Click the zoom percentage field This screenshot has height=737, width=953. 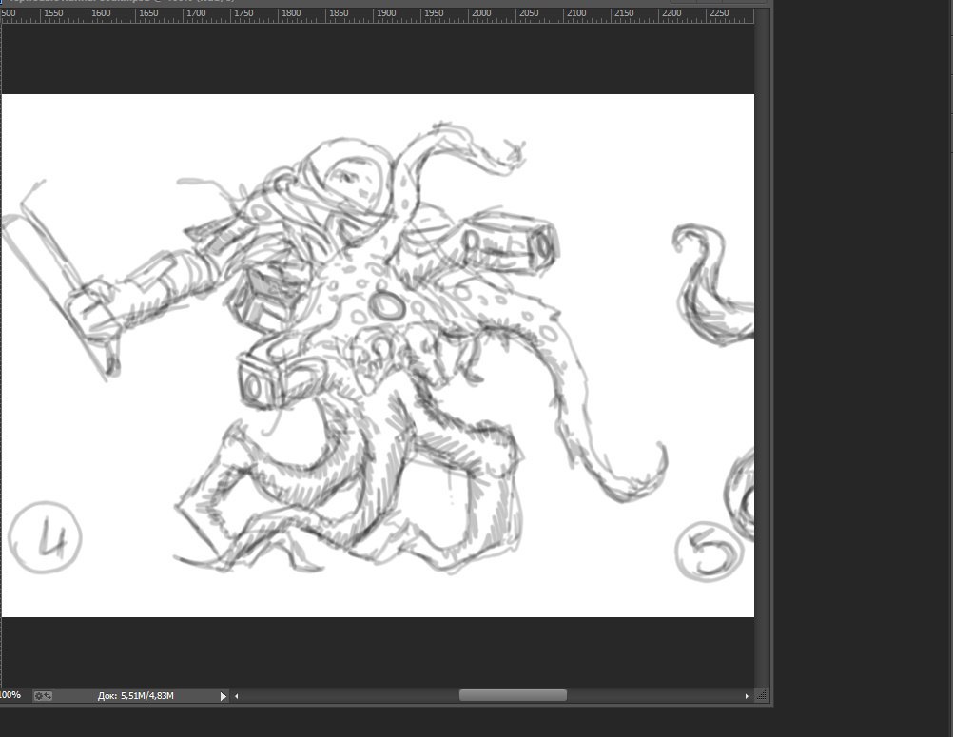pos(10,696)
